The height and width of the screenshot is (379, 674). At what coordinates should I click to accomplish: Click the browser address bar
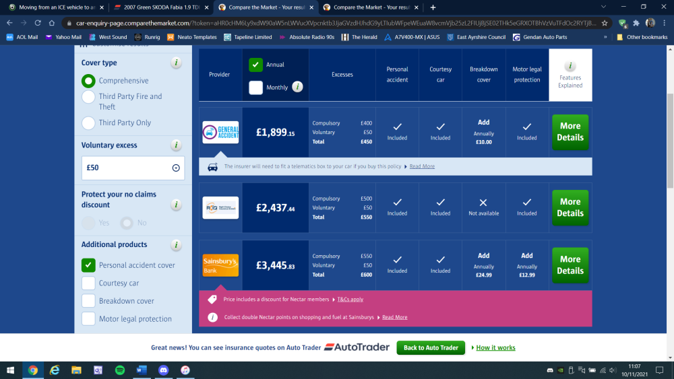pyautogui.click(x=336, y=23)
